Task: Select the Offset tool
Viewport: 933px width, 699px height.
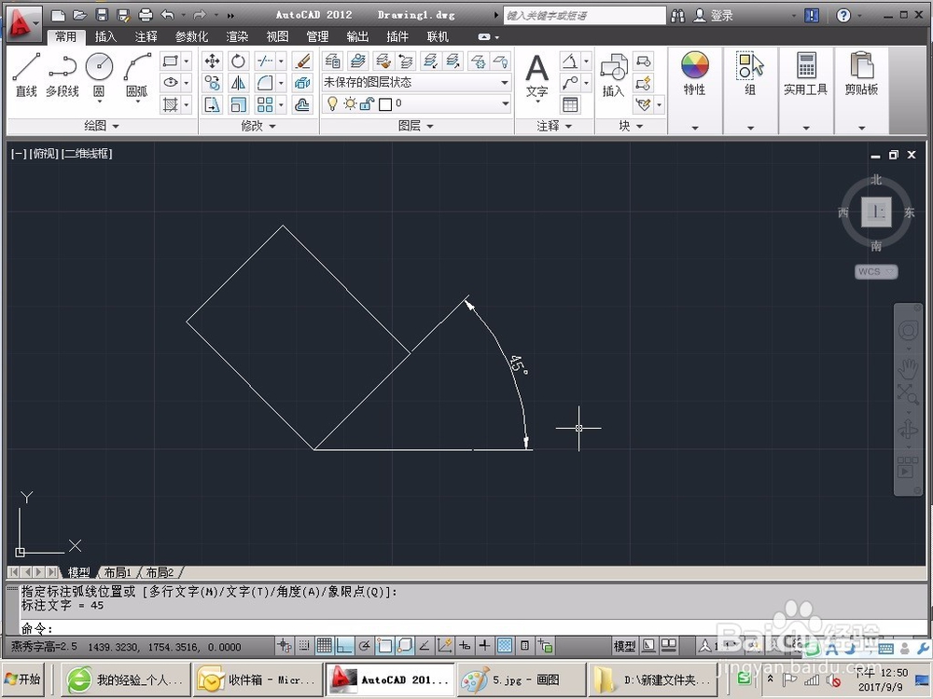Action: 302,104
